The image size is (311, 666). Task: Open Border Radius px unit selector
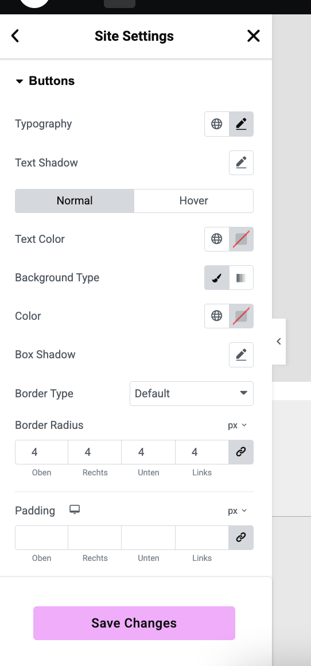(x=237, y=425)
